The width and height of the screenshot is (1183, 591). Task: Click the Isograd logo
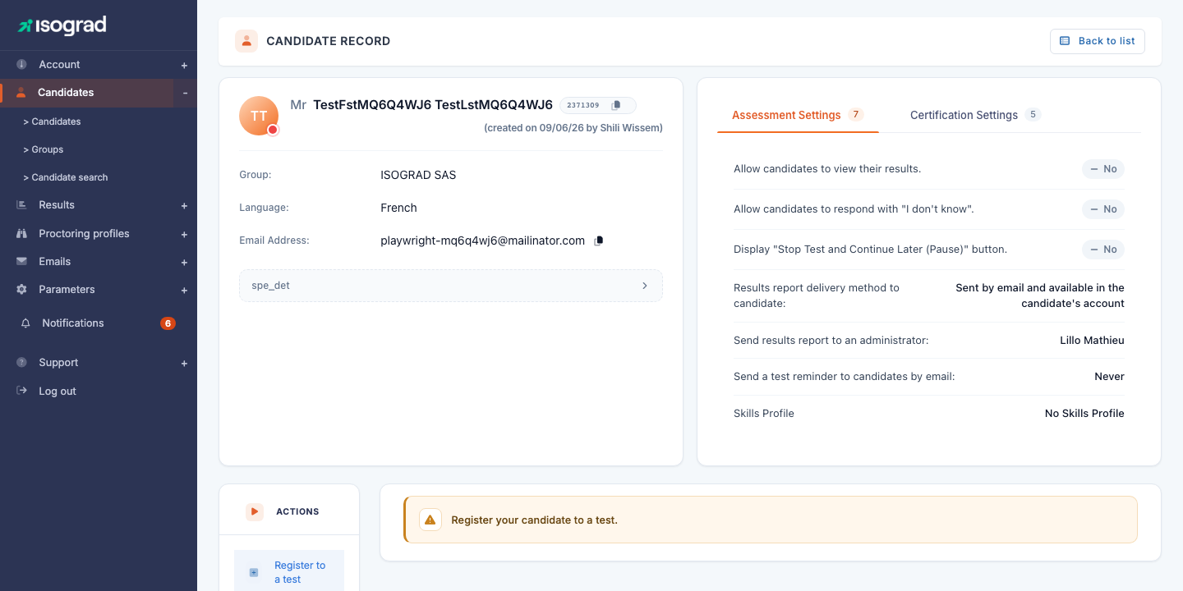point(62,25)
